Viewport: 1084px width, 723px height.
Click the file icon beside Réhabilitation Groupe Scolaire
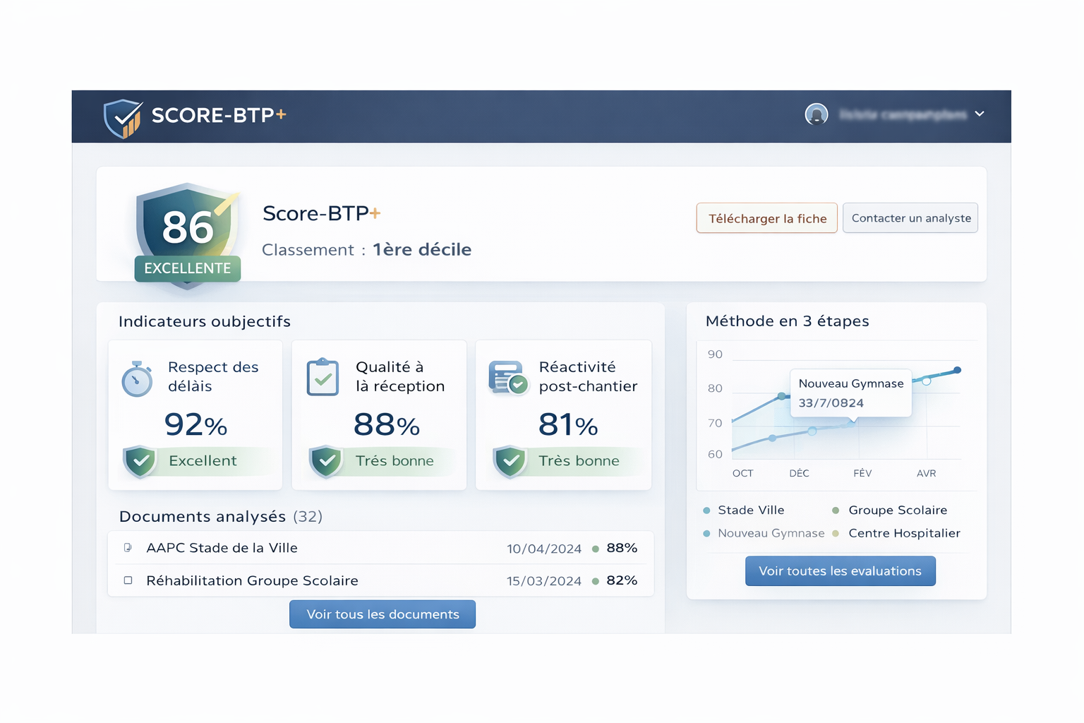pos(128,580)
